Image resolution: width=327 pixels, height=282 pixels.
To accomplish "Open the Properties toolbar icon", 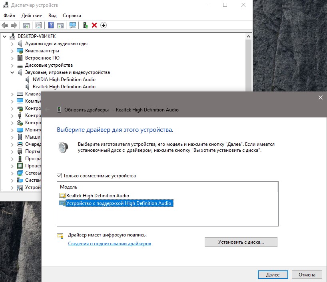I will [39, 26].
